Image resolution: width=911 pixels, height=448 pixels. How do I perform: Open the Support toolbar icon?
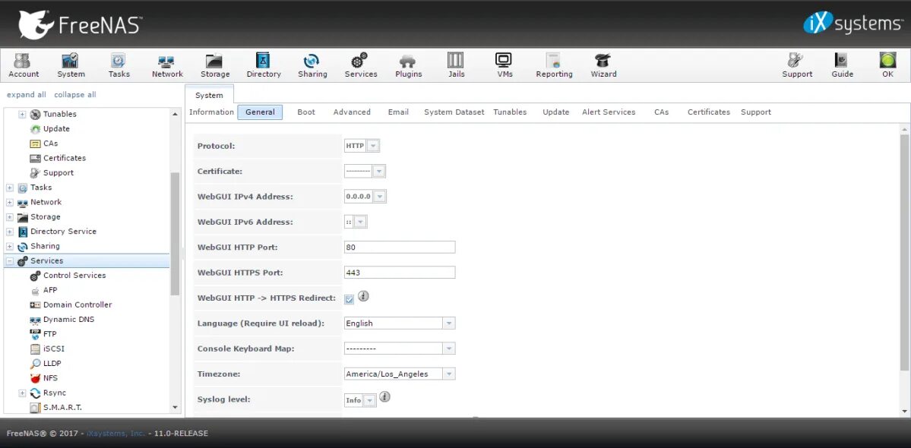pos(797,65)
